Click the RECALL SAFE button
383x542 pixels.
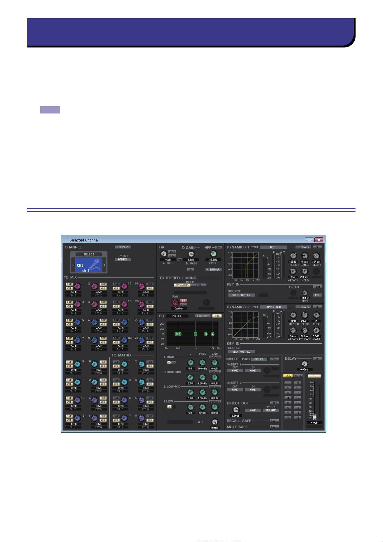pyautogui.click(x=275, y=421)
